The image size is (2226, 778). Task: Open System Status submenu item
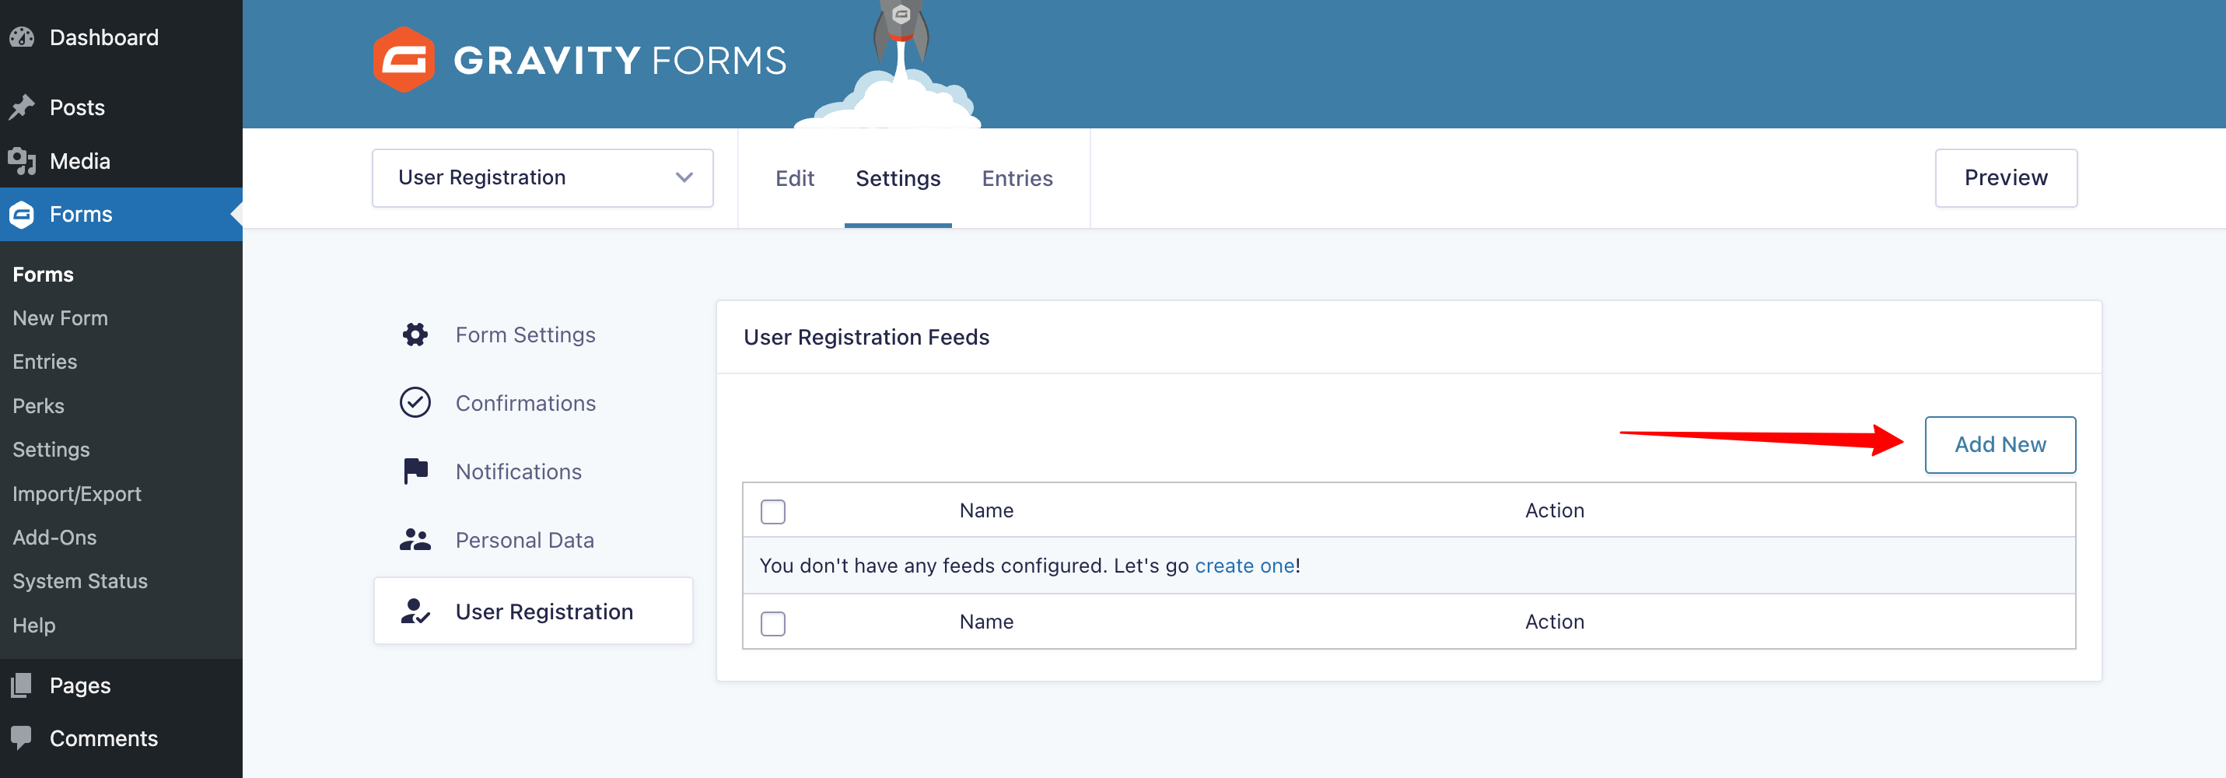[80, 581]
